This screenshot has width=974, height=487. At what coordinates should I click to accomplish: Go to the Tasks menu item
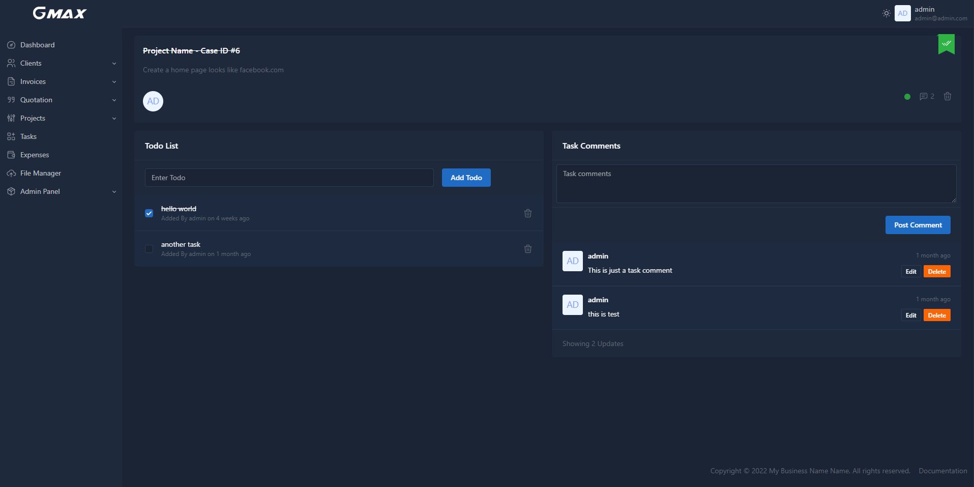coord(61,136)
